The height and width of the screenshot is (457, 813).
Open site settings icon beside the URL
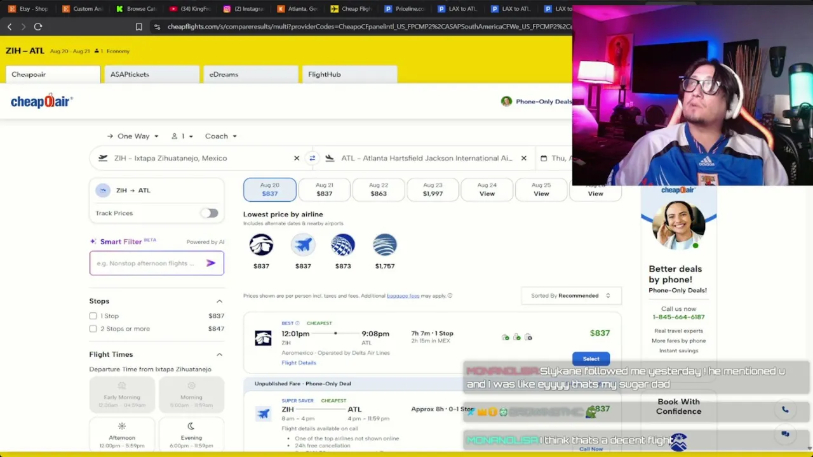point(157,27)
